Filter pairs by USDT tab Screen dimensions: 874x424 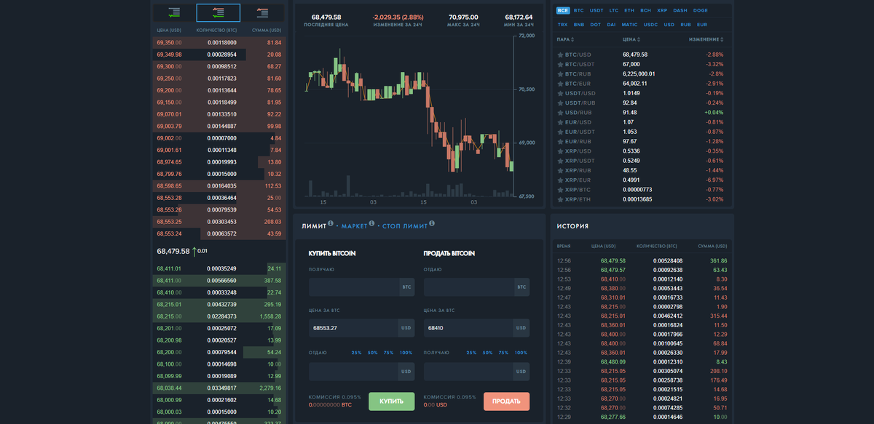[597, 11]
